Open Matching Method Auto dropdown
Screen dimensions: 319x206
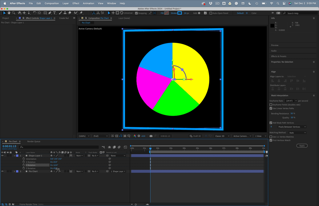[297, 133]
